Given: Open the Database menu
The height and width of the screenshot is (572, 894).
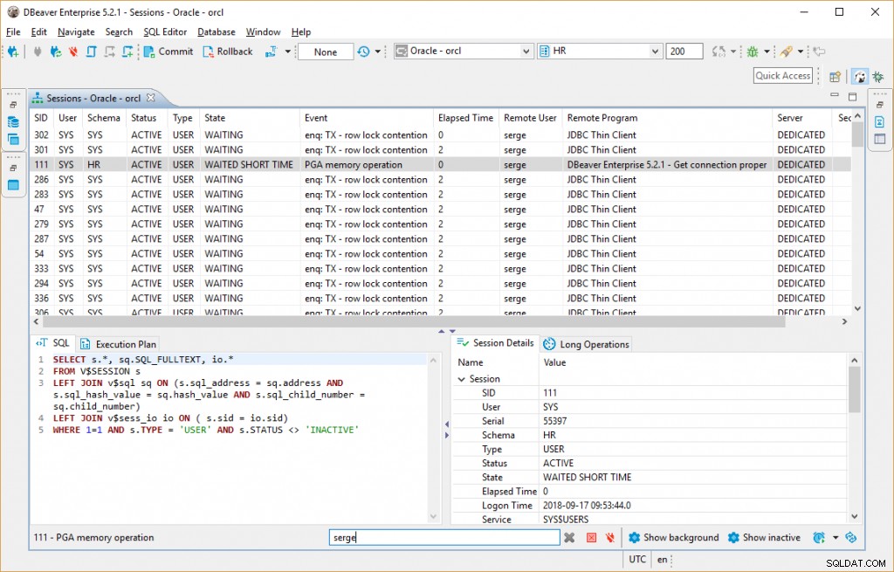Looking at the screenshot, I should [217, 32].
